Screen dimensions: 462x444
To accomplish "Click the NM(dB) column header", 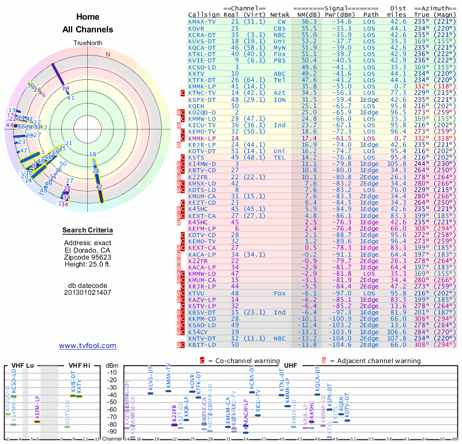I will [309, 14].
